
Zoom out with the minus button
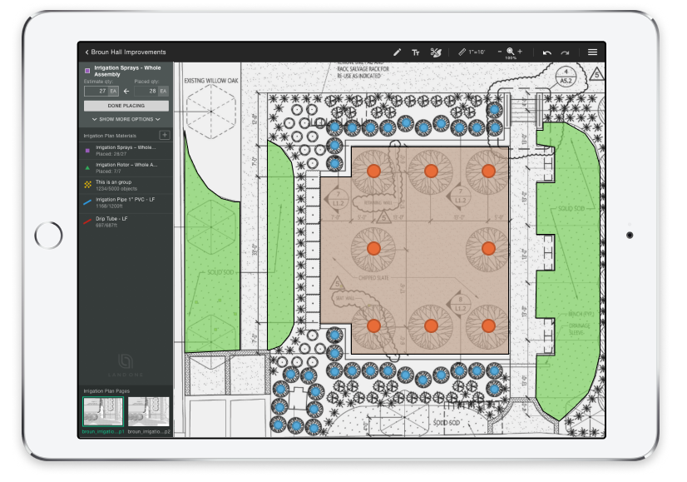(x=500, y=52)
